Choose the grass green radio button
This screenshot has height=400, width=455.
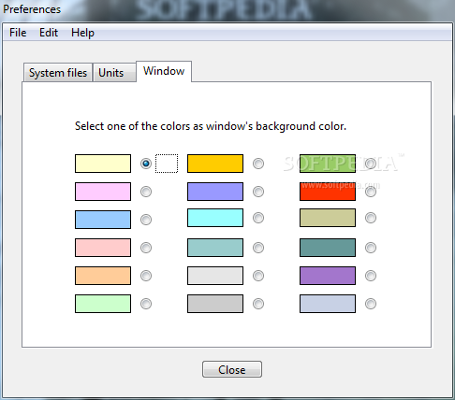click(x=371, y=164)
